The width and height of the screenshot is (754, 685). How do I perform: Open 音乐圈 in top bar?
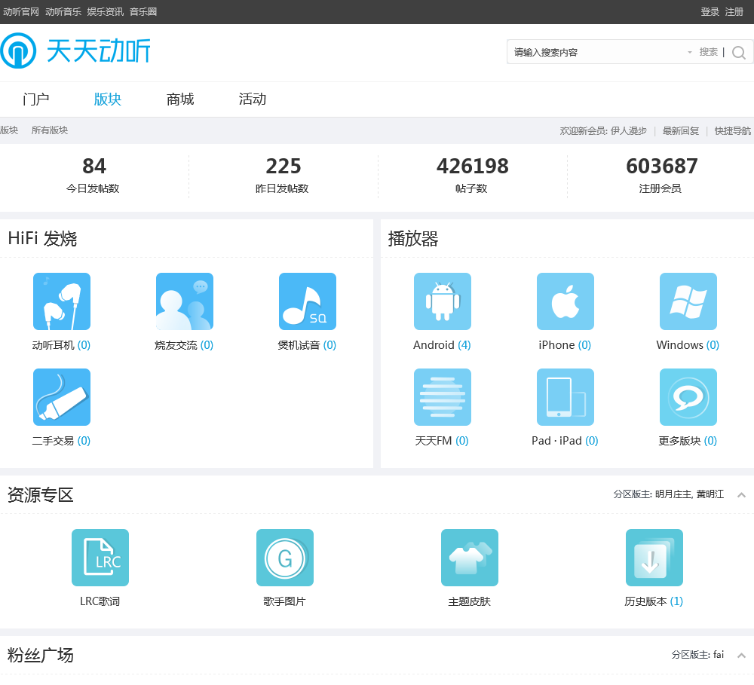click(x=143, y=12)
